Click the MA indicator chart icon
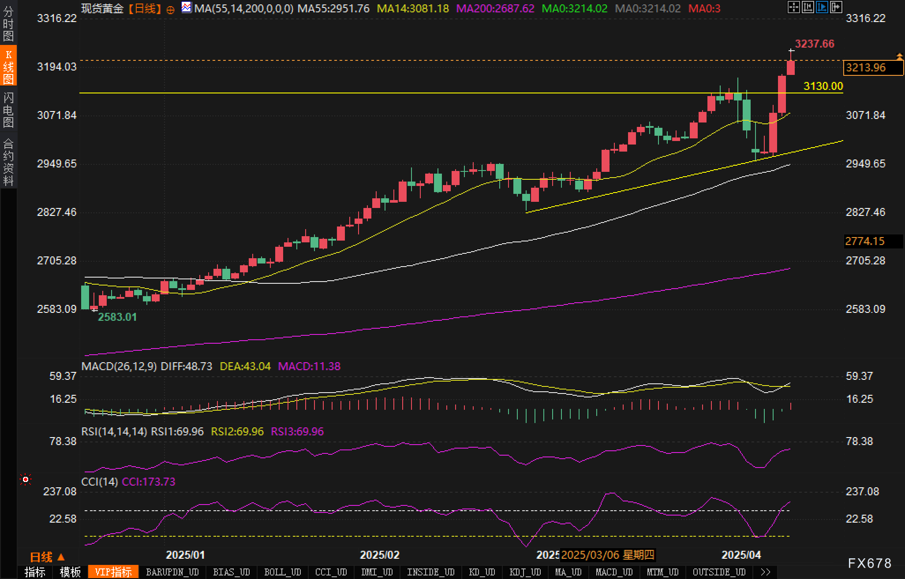This screenshot has height=579, width=905. coord(187,7)
